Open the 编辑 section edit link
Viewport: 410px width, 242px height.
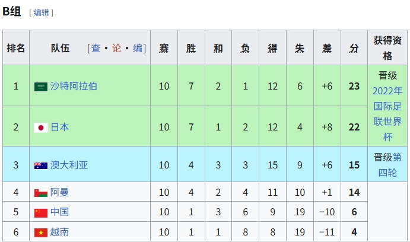[42, 12]
